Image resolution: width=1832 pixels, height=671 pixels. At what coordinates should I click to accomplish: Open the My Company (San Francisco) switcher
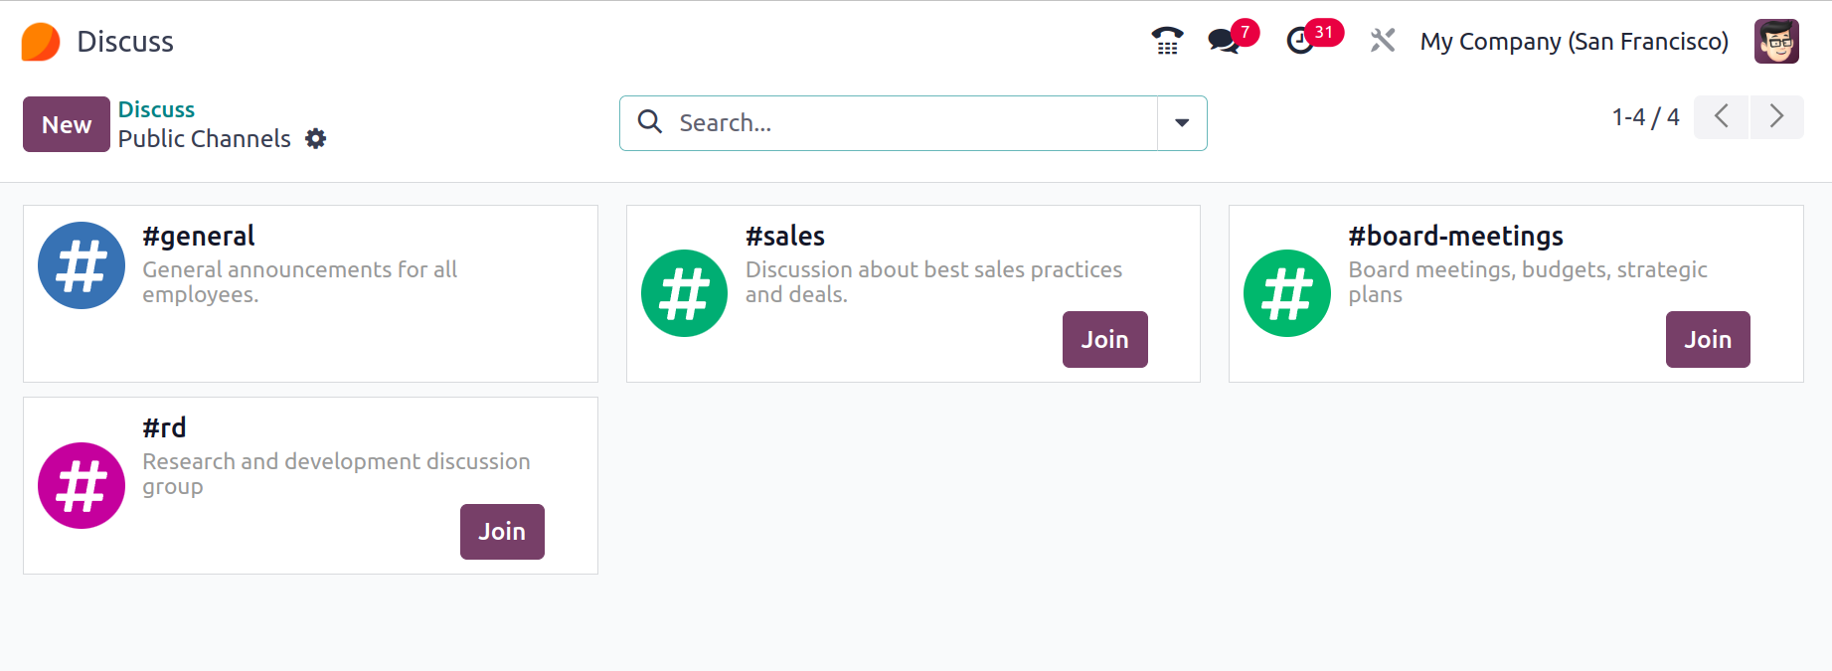coord(1575,42)
